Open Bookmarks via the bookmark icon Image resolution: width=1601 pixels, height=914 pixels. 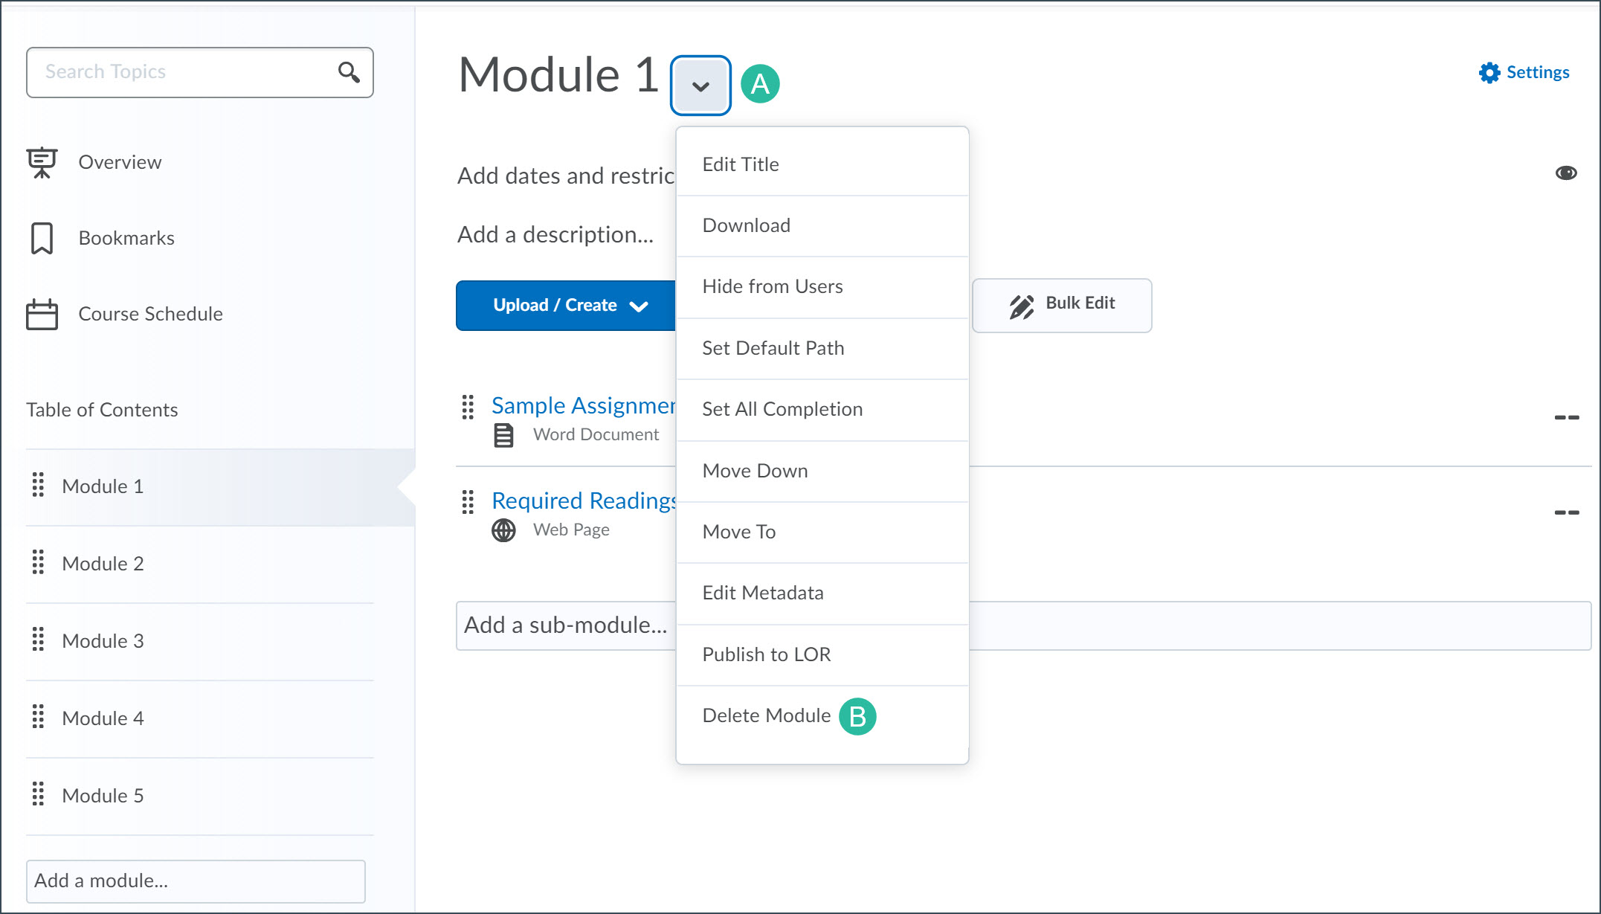42,237
